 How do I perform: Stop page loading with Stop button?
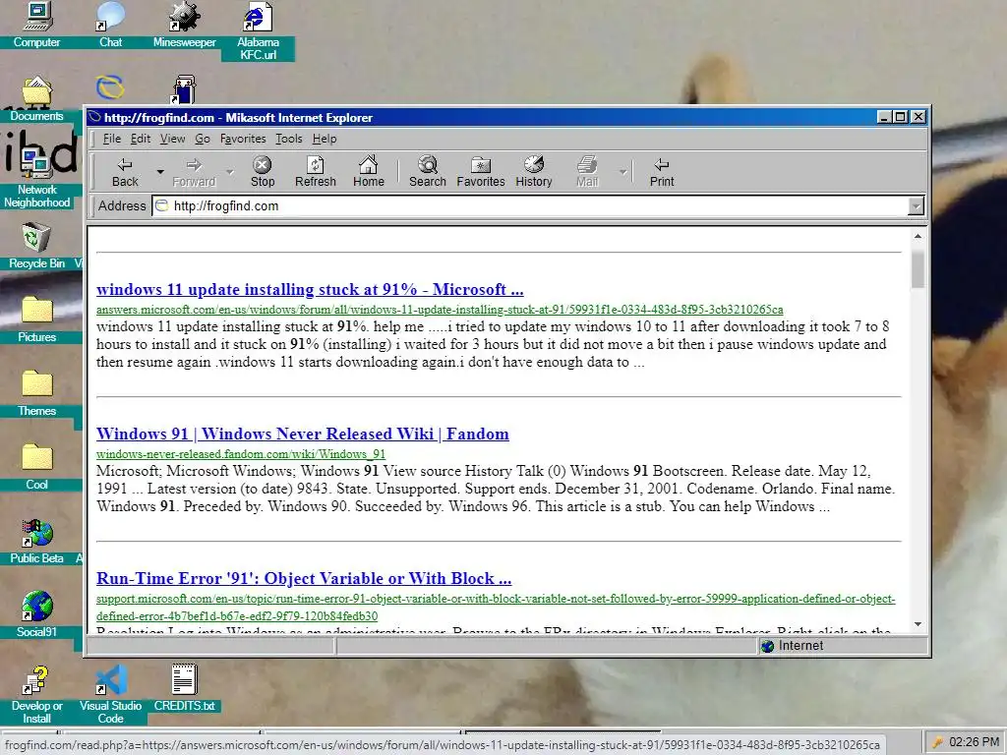[262, 171]
